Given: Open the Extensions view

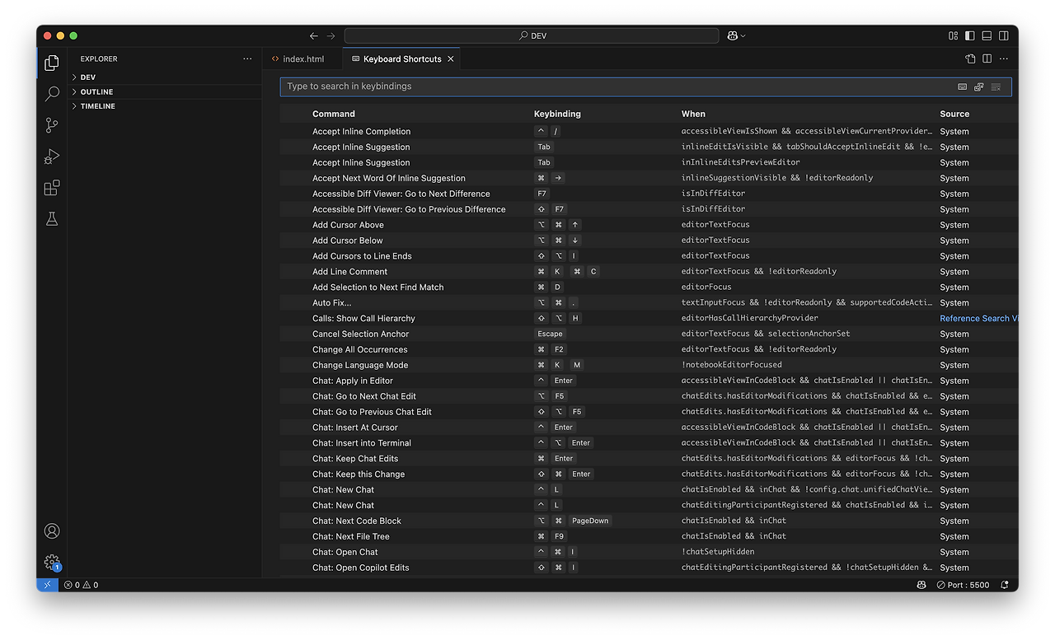Looking at the screenshot, I should point(52,188).
